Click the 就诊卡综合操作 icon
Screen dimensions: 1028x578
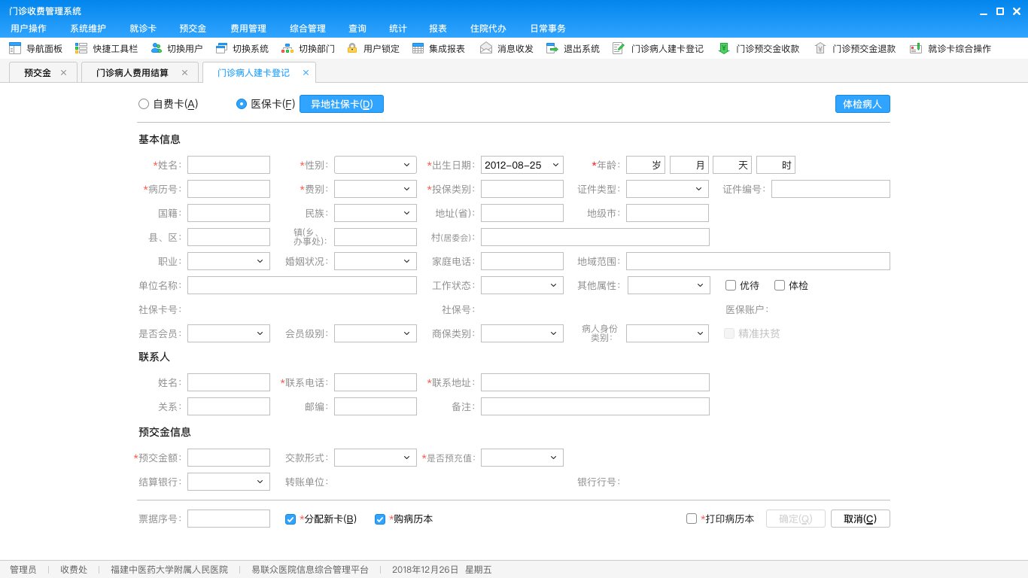[x=916, y=48]
